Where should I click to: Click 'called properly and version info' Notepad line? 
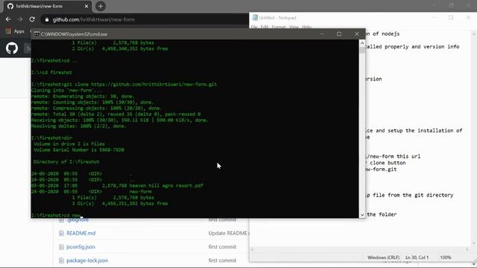coord(412,46)
